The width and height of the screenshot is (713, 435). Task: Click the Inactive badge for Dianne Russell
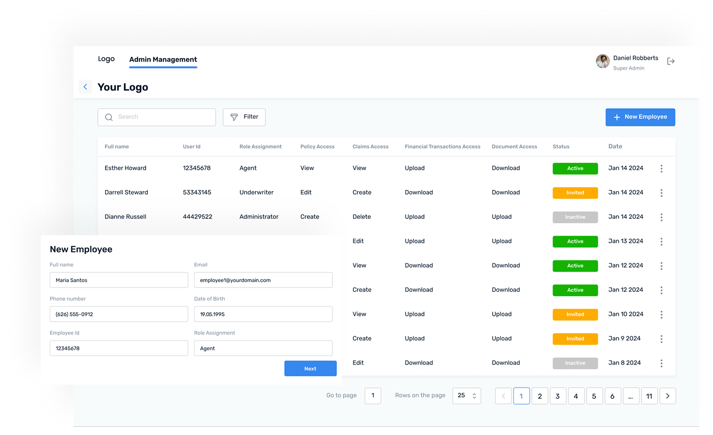[575, 217]
